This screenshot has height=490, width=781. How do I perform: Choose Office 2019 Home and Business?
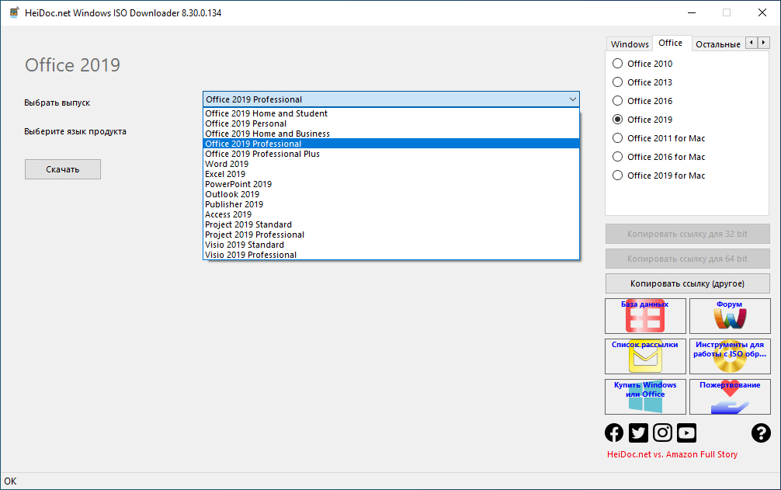(x=391, y=134)
